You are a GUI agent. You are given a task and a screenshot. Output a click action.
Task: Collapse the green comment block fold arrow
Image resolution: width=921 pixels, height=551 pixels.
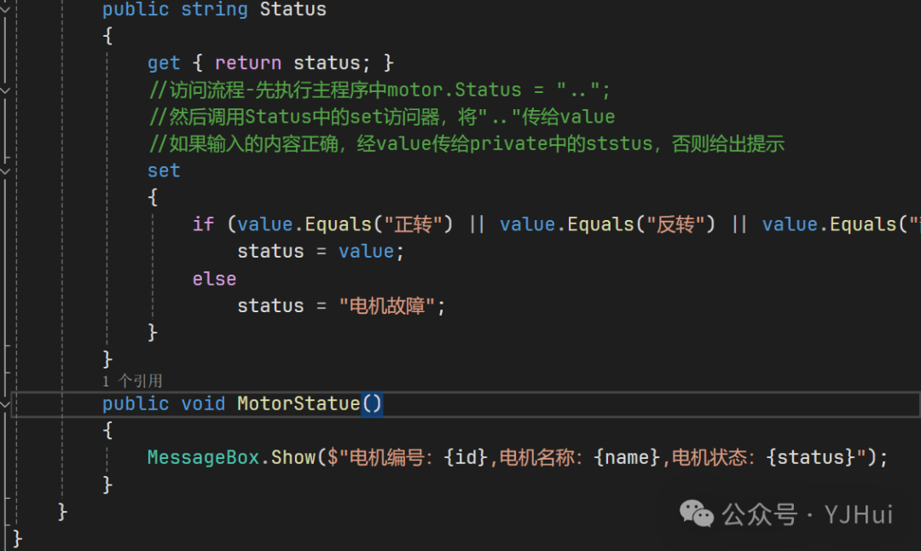[x=5, y=90]
